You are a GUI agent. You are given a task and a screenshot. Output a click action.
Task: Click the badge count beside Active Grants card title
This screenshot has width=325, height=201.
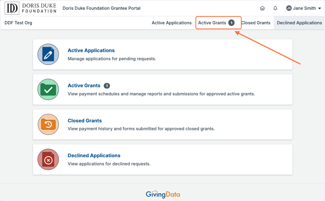107,86
